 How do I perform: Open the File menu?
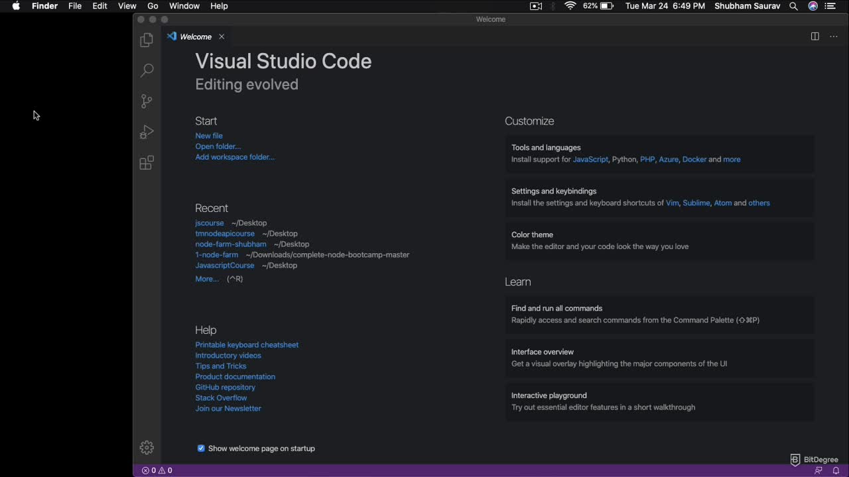[x=75, y=6]
